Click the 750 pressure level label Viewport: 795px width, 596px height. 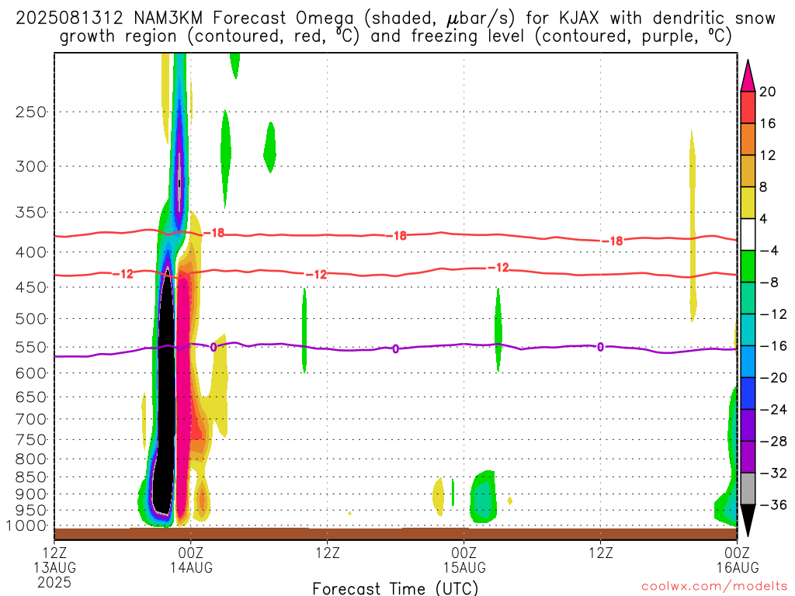[x=31, y=439]
